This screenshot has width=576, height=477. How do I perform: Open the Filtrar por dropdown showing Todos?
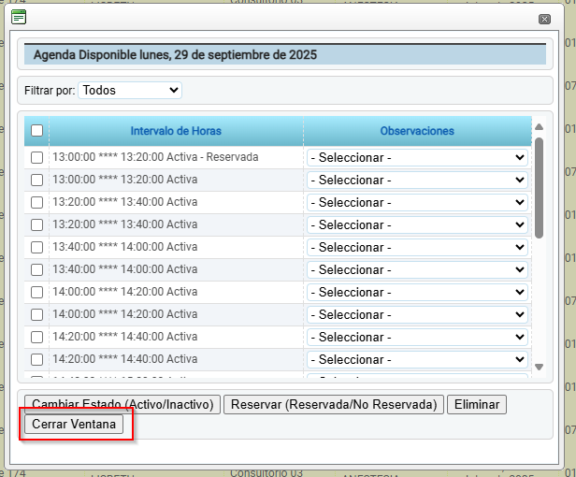130,91
